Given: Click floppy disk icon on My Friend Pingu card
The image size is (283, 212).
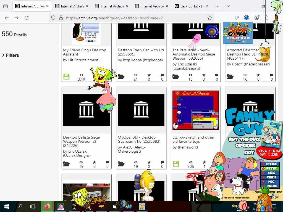Looking at the screenshot, I should 66,77.
